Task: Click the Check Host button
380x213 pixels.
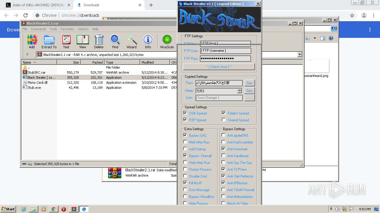Action: [x=219, y=67]
